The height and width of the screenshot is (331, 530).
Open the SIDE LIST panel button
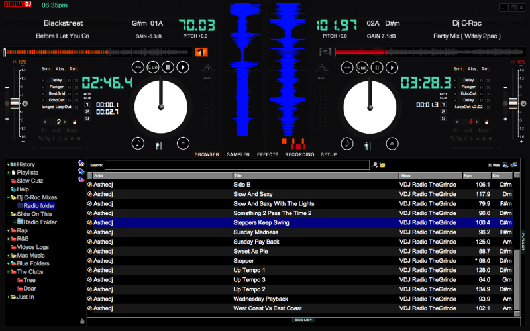coord(303,320)
